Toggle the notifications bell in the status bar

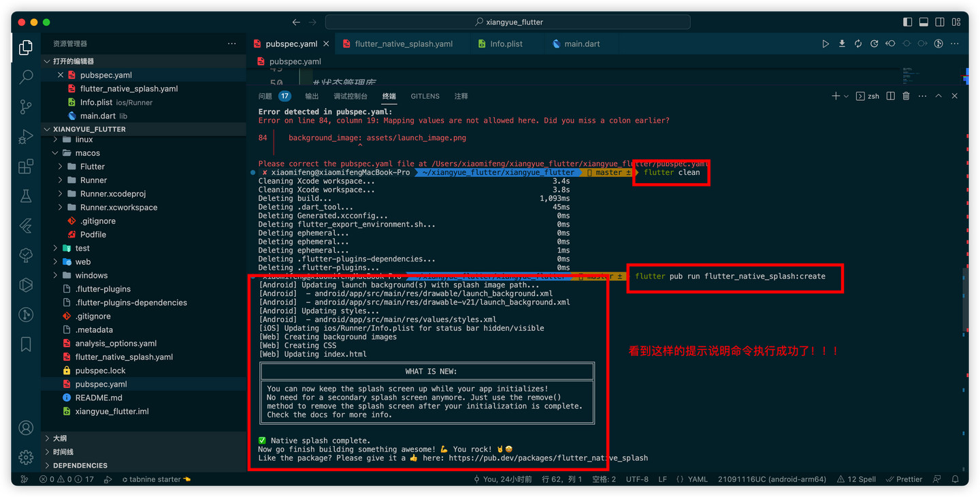click(955, 479)
